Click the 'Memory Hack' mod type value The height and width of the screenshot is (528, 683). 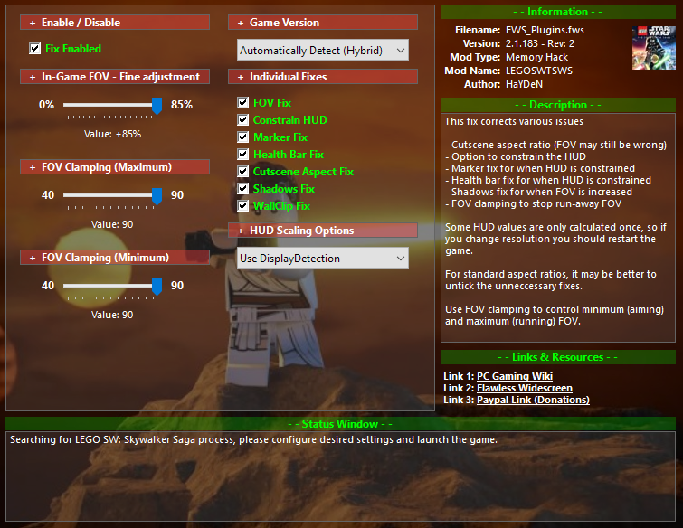(536, 57)
